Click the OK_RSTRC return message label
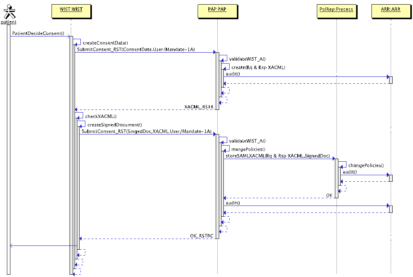 click(x=202, y=236)
